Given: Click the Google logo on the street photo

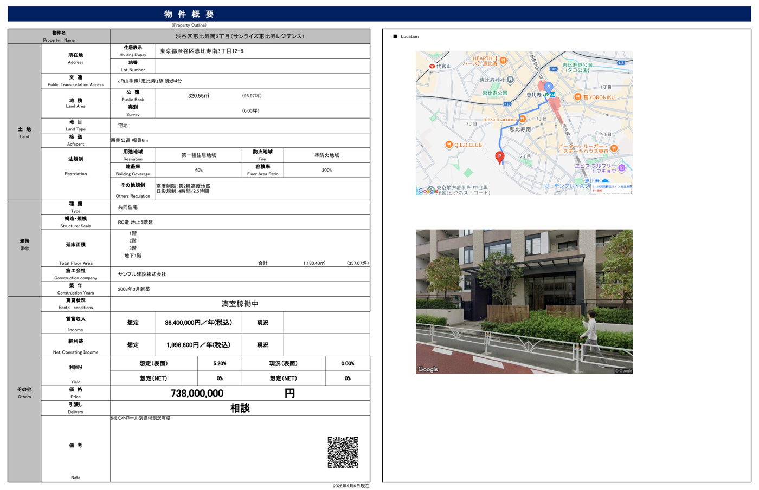Looking at the screenshot, I should pos(428,369).
